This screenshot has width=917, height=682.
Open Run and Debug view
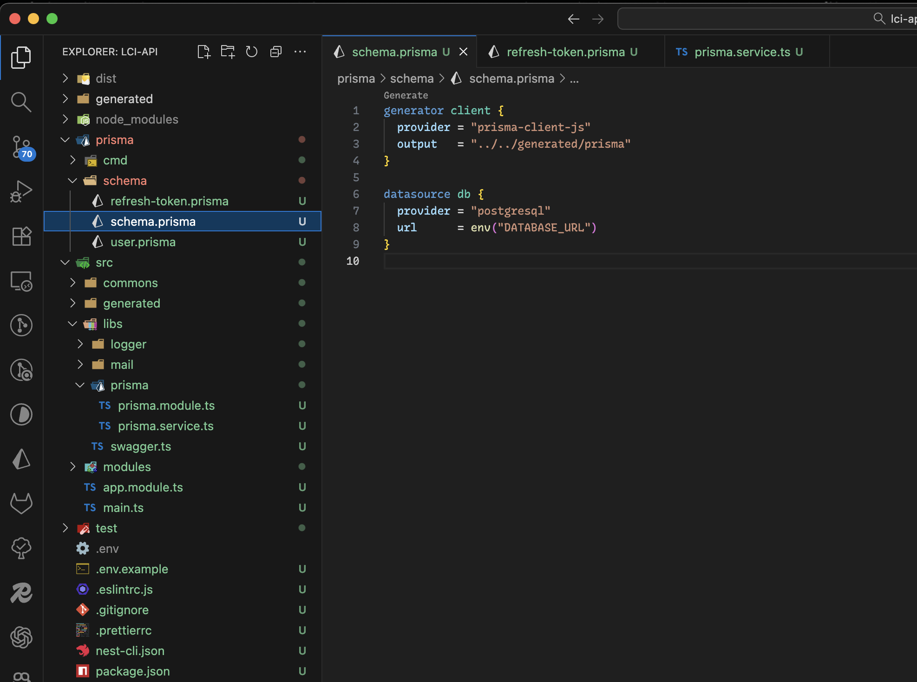coord(21,191)
